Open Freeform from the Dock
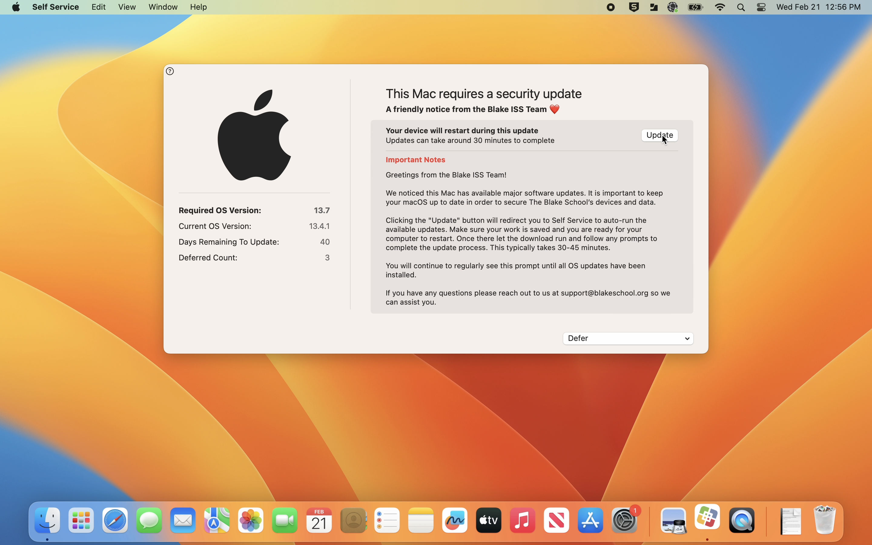This screenshot has width=872, height=545. [x=455, y=520]
